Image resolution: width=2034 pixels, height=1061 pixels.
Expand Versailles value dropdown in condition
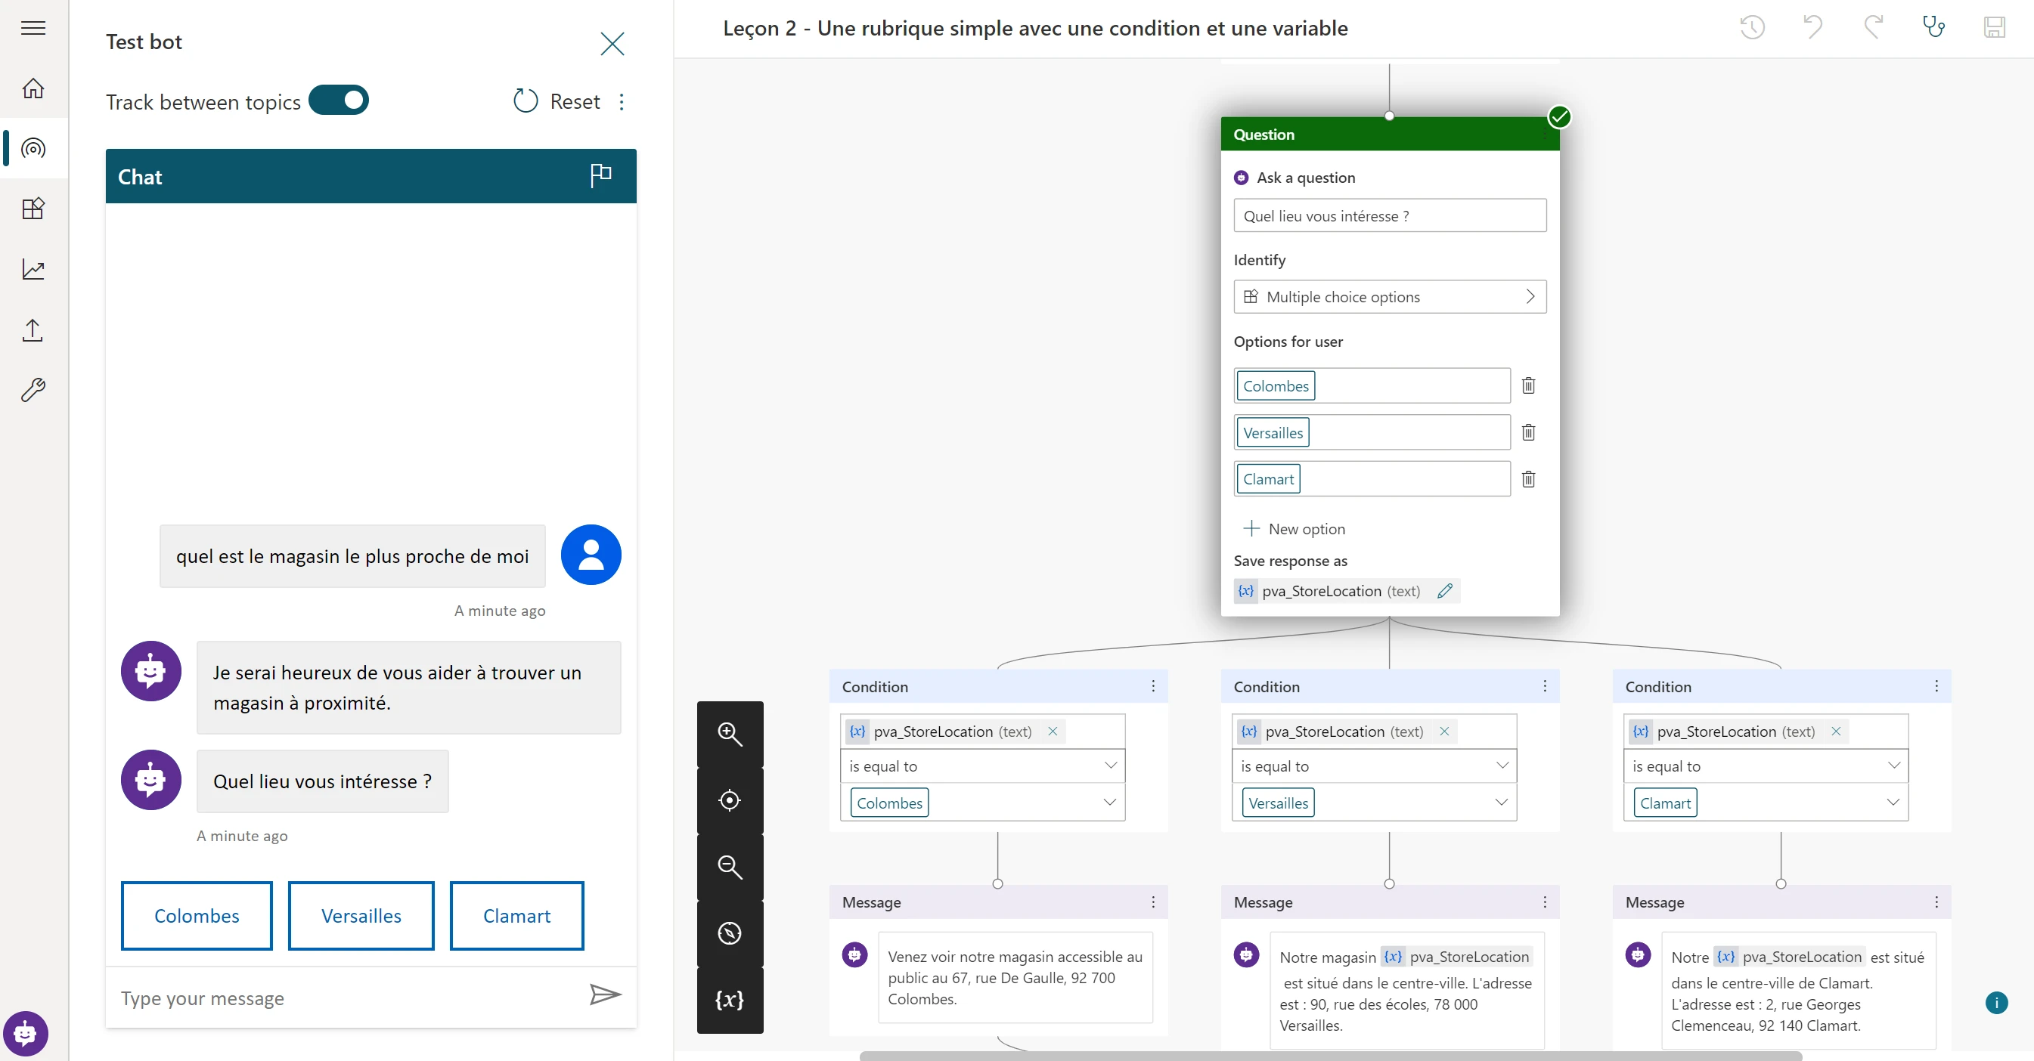click(1501, 802)
